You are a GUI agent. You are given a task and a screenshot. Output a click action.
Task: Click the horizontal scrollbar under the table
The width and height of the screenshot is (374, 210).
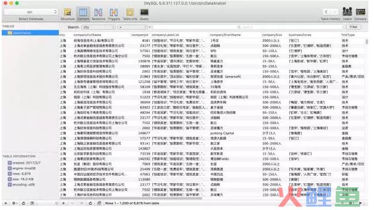131,198
